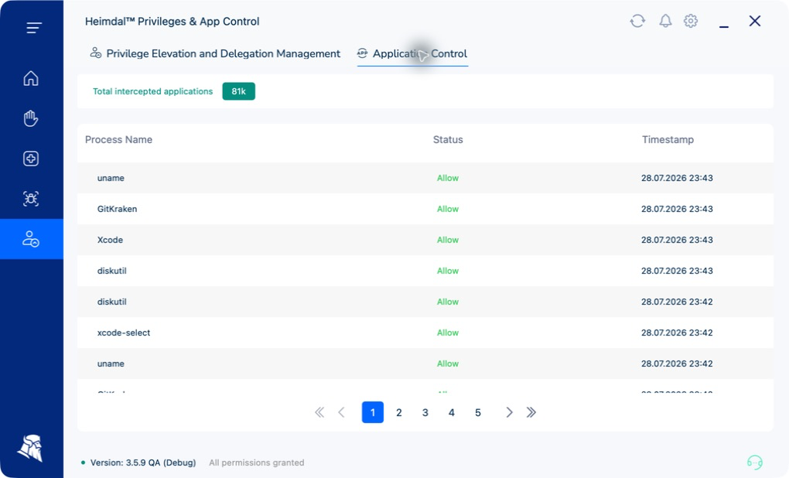Screen dimensions: 789x478
Task: Go to the previous page arrow
Action: pos(341,412)
